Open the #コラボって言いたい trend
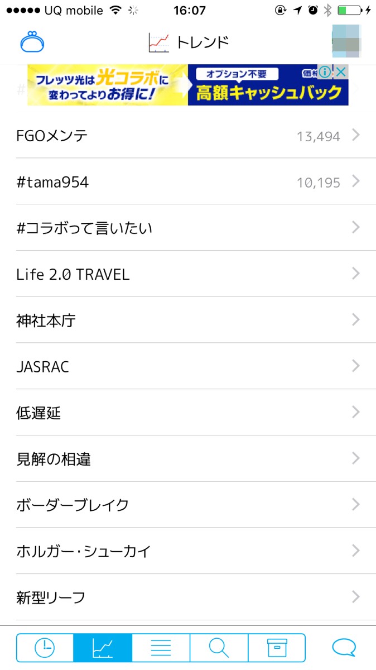Viewport: 376px width, 670px height. coord(84,228)
